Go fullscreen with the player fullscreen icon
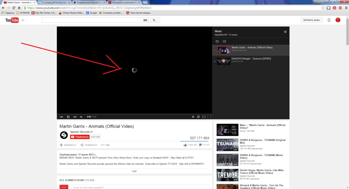 (209, 117)
